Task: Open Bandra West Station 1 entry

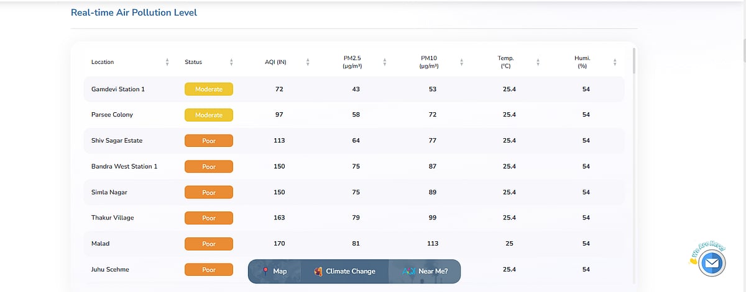Action: tap(124, 166)
